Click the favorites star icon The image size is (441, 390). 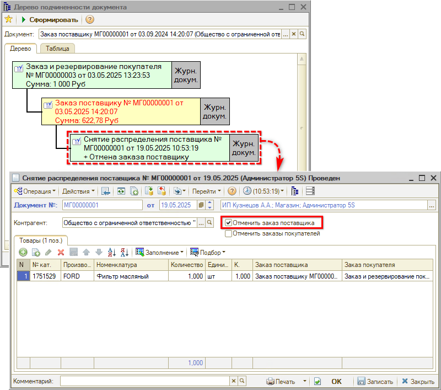(8, 20)
